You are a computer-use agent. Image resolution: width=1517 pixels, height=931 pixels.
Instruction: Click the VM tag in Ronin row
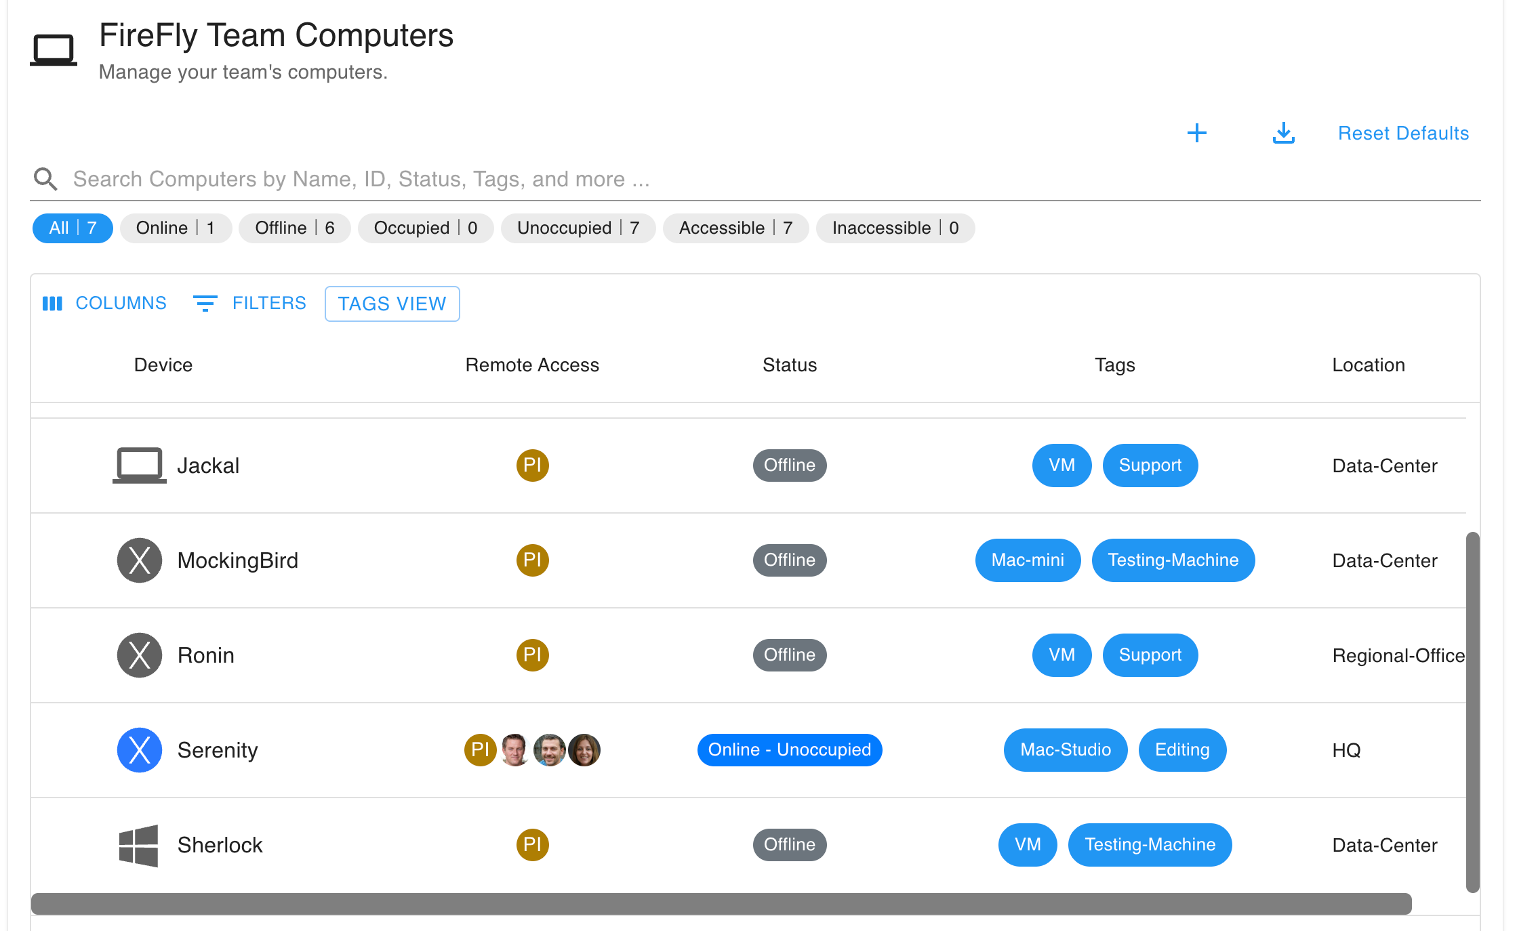coord(1061,655)
